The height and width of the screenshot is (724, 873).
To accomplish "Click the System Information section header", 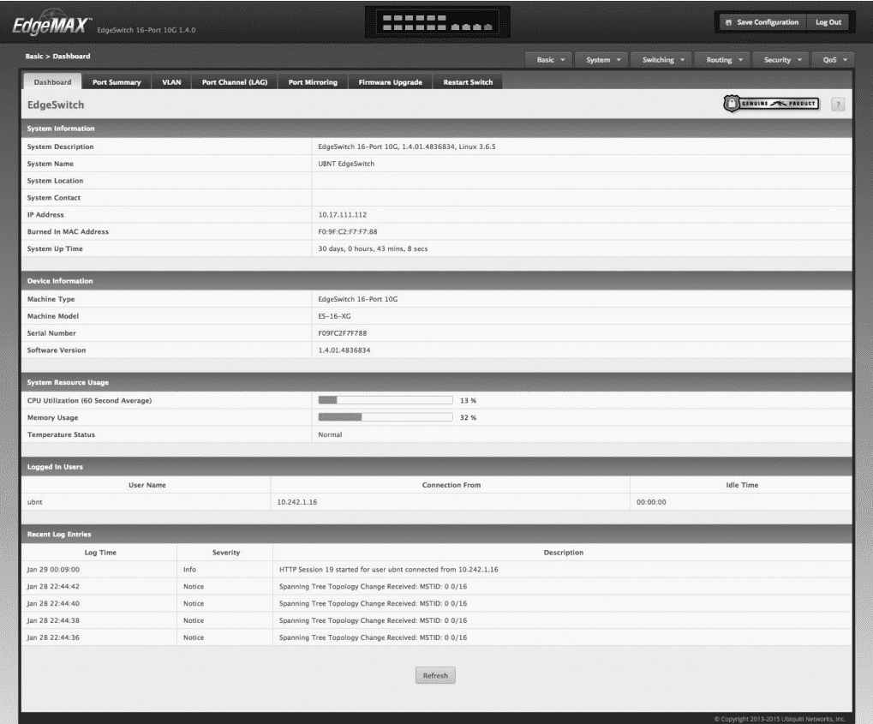I will [437, 129].
